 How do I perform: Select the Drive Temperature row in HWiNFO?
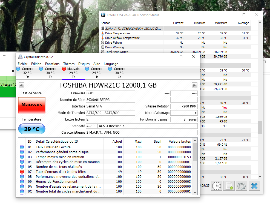175,33
